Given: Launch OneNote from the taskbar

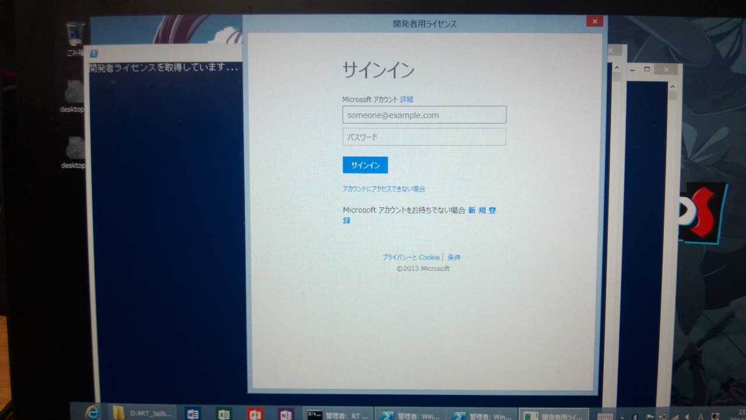Looking at the screenshot, I should [286, 414].
